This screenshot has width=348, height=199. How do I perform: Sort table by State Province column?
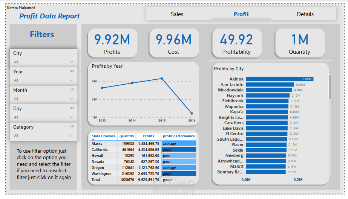pyautogui.click(x=104, y=136)
